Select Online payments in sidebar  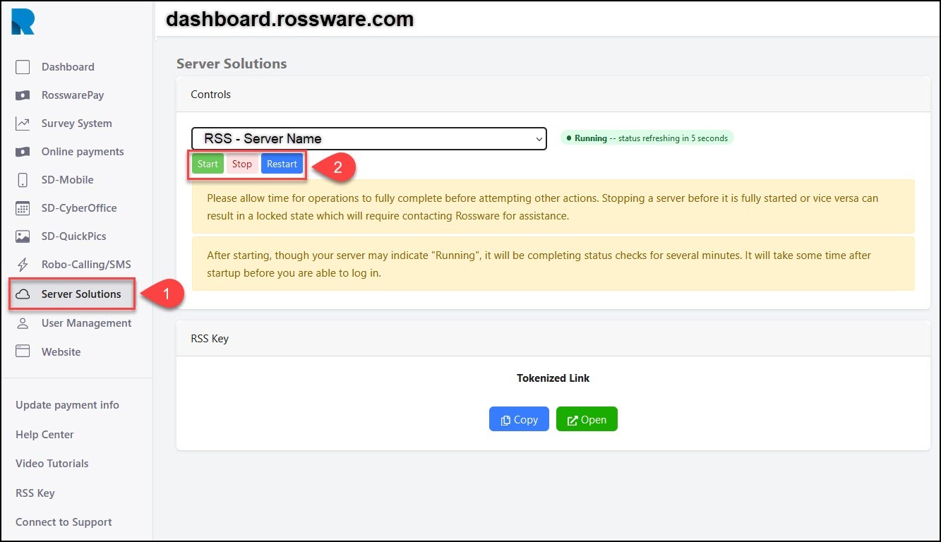pos(83,152)
